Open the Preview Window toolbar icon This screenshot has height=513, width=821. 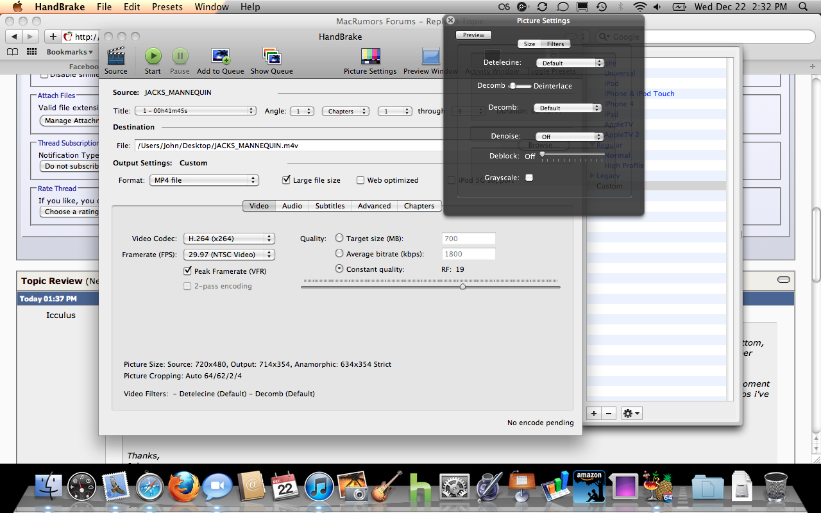430,56
